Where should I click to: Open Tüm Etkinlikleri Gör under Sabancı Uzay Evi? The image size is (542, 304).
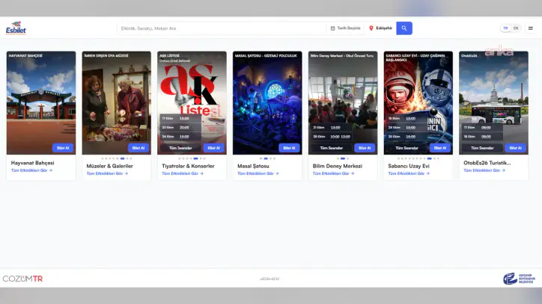(x=409, y=173)
